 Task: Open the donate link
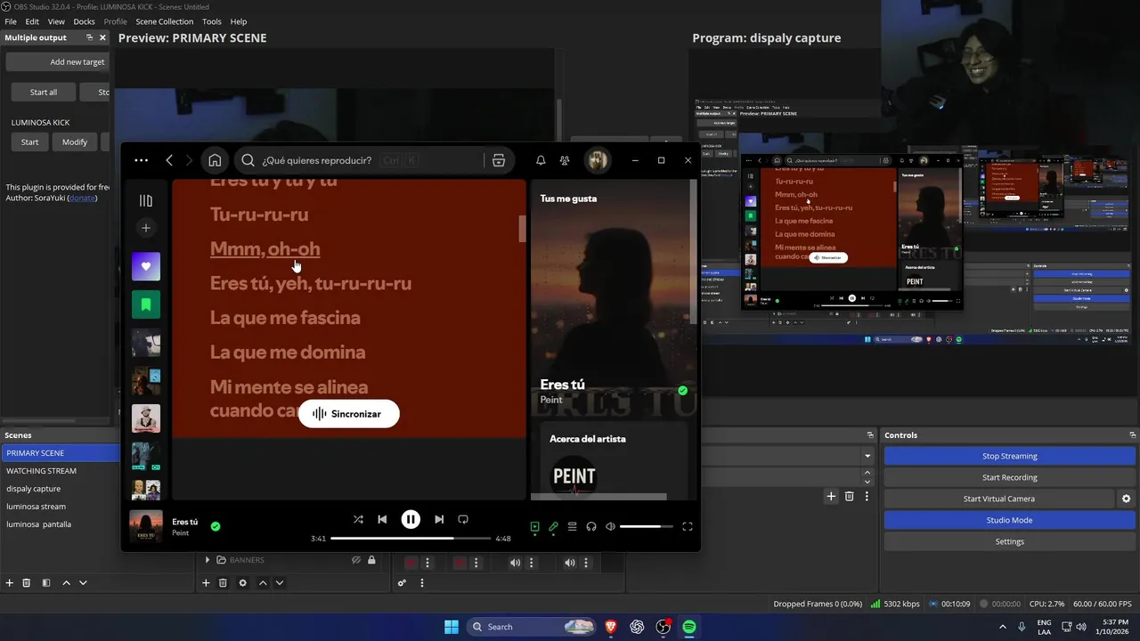coord(83,198)
